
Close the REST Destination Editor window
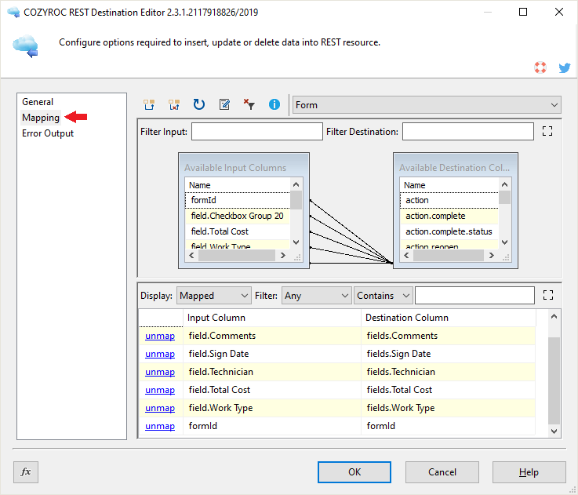click(559, 12)
